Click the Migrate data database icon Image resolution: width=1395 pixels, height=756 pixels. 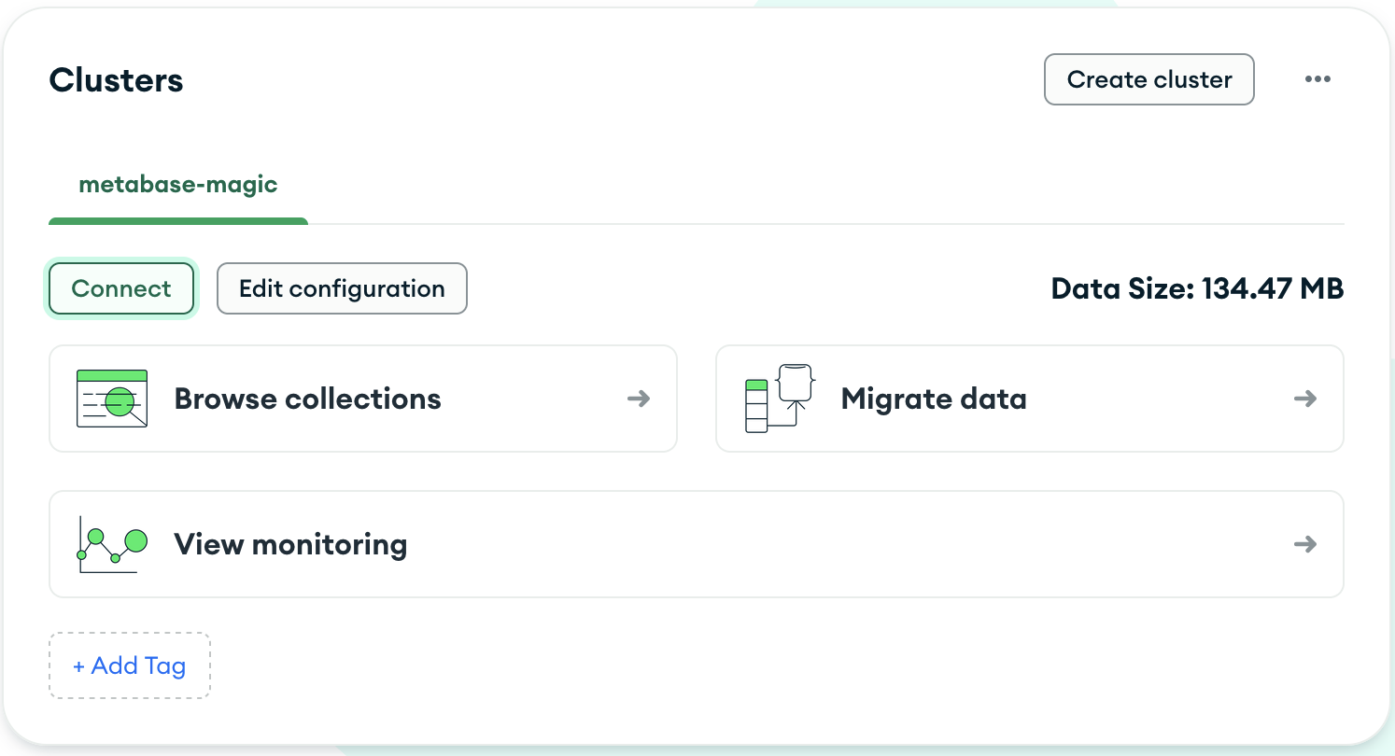point(780,399)
